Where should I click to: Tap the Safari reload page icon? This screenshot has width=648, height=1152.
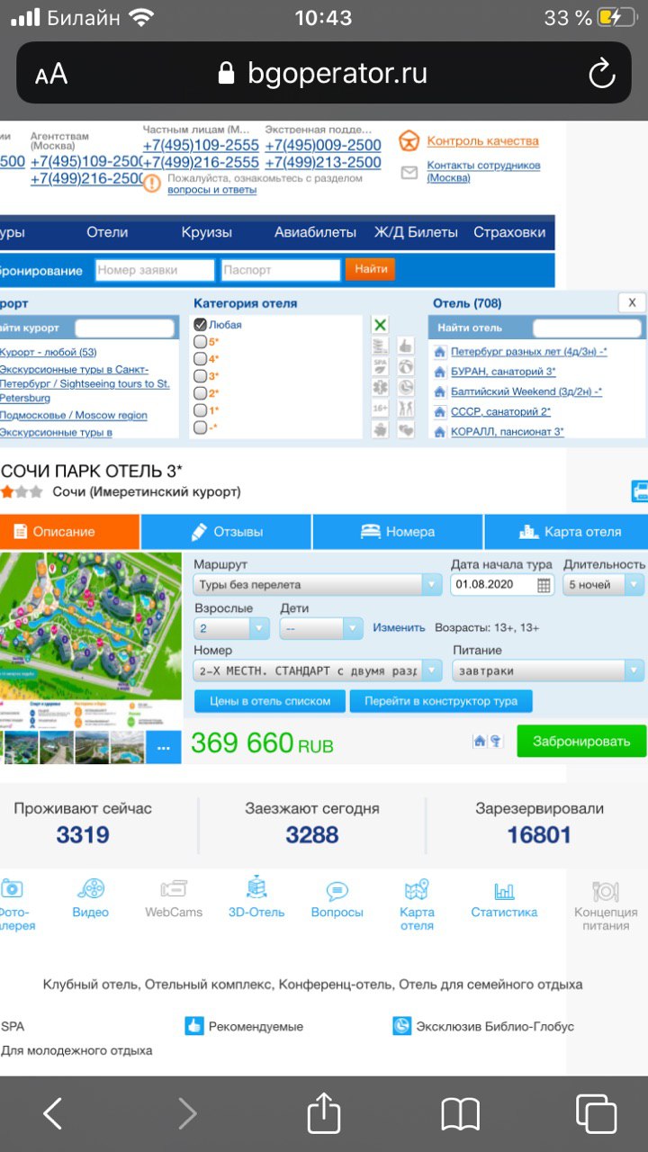pos(601,73)
